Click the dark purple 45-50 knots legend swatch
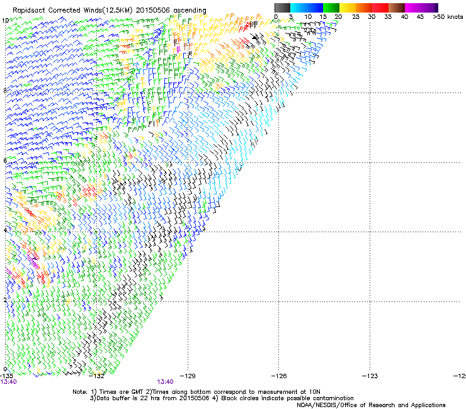Image resolution: width=466 pixels, height=409 pixels. tap(429, 8)
